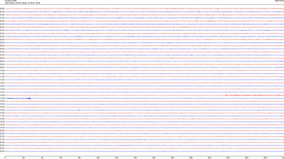The height and width of the screenshot is (159, 284).
Task: Select the 03:00 time label
Action: tap(2, 27)
